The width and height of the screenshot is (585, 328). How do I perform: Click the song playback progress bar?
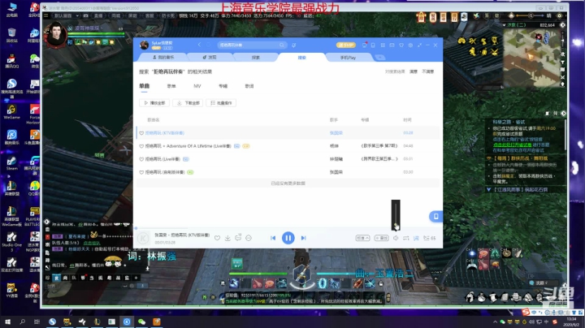(288, 228)
